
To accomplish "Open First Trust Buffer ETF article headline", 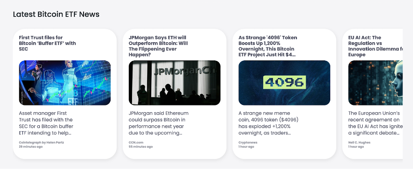I will tap(48, 43).
